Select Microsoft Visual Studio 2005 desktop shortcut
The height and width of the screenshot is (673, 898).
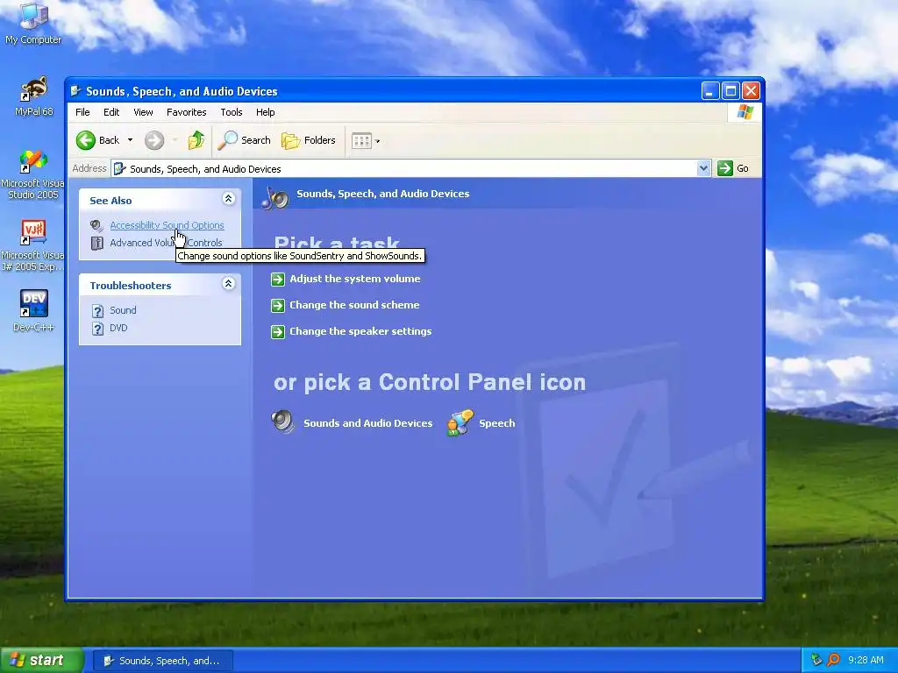(32, 174)
